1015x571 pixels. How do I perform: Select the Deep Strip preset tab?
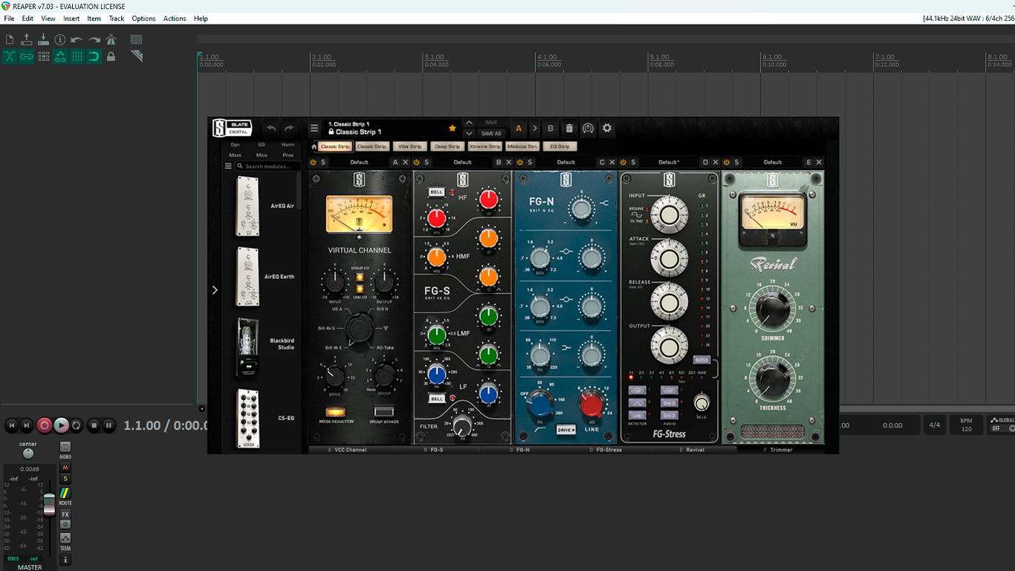pos(447,146)
